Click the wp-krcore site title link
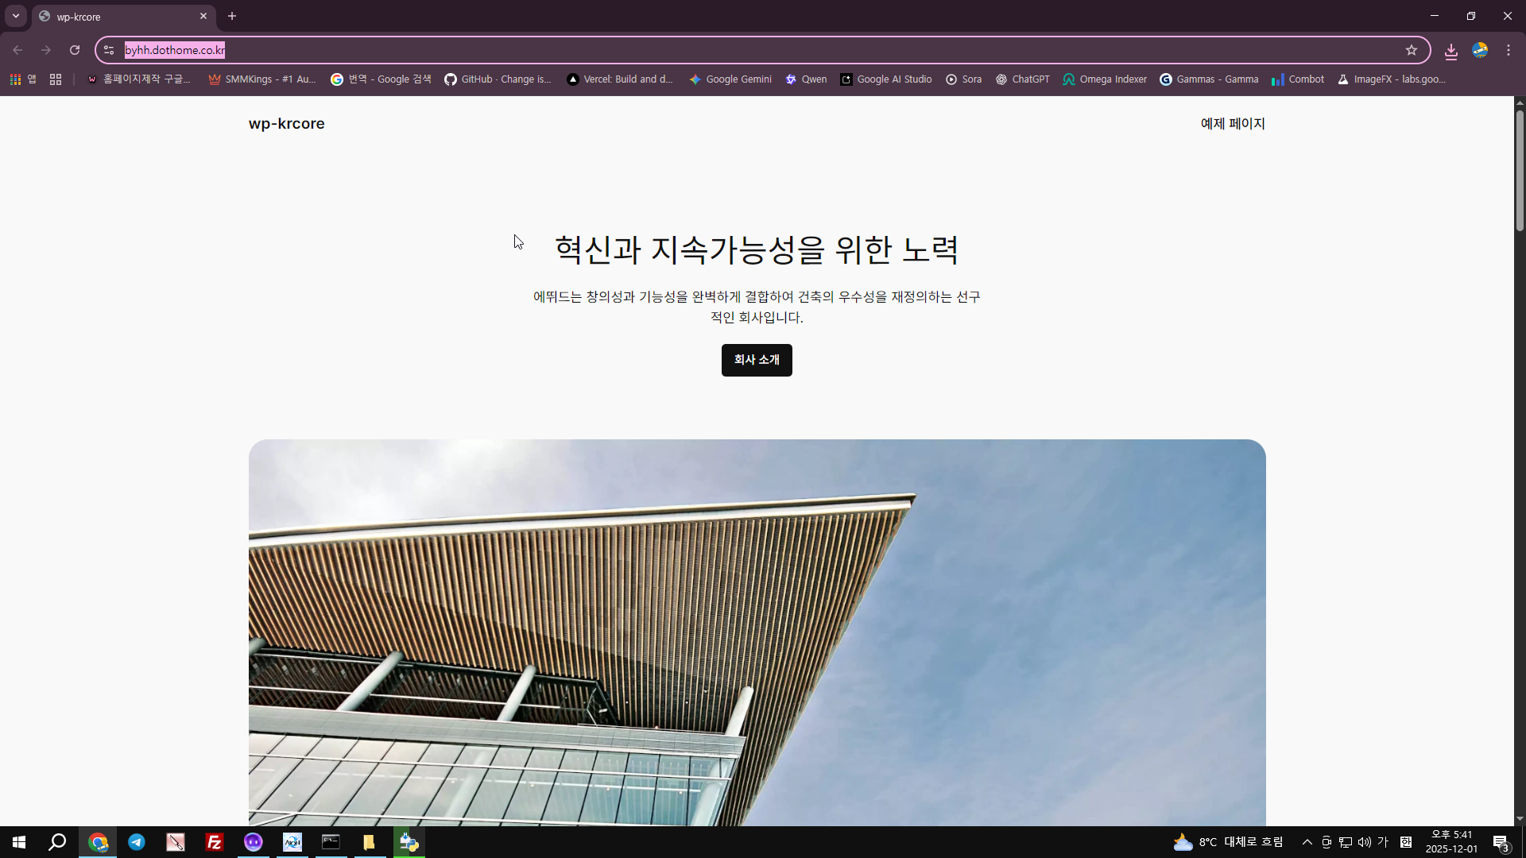This screenshot has height=858, width=1526. [286, 124]
